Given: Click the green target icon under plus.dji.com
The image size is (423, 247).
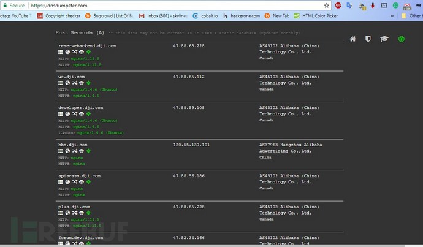Looking at the screenshot, I should (x=88, y=213).
